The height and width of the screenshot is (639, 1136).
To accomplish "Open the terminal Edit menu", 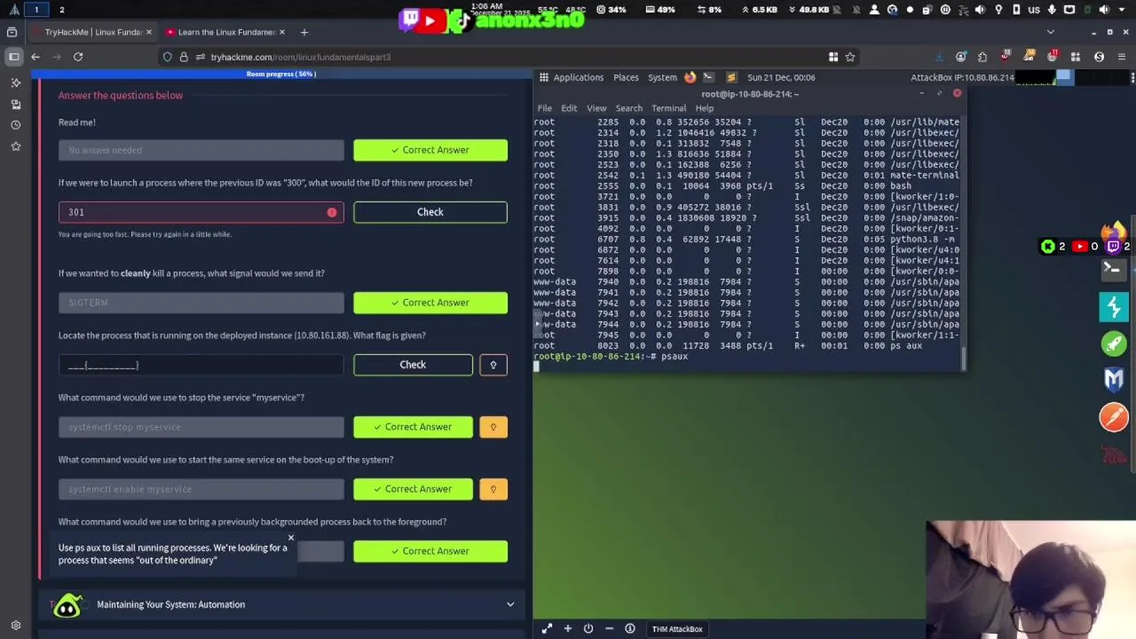I will coord(569,108).
